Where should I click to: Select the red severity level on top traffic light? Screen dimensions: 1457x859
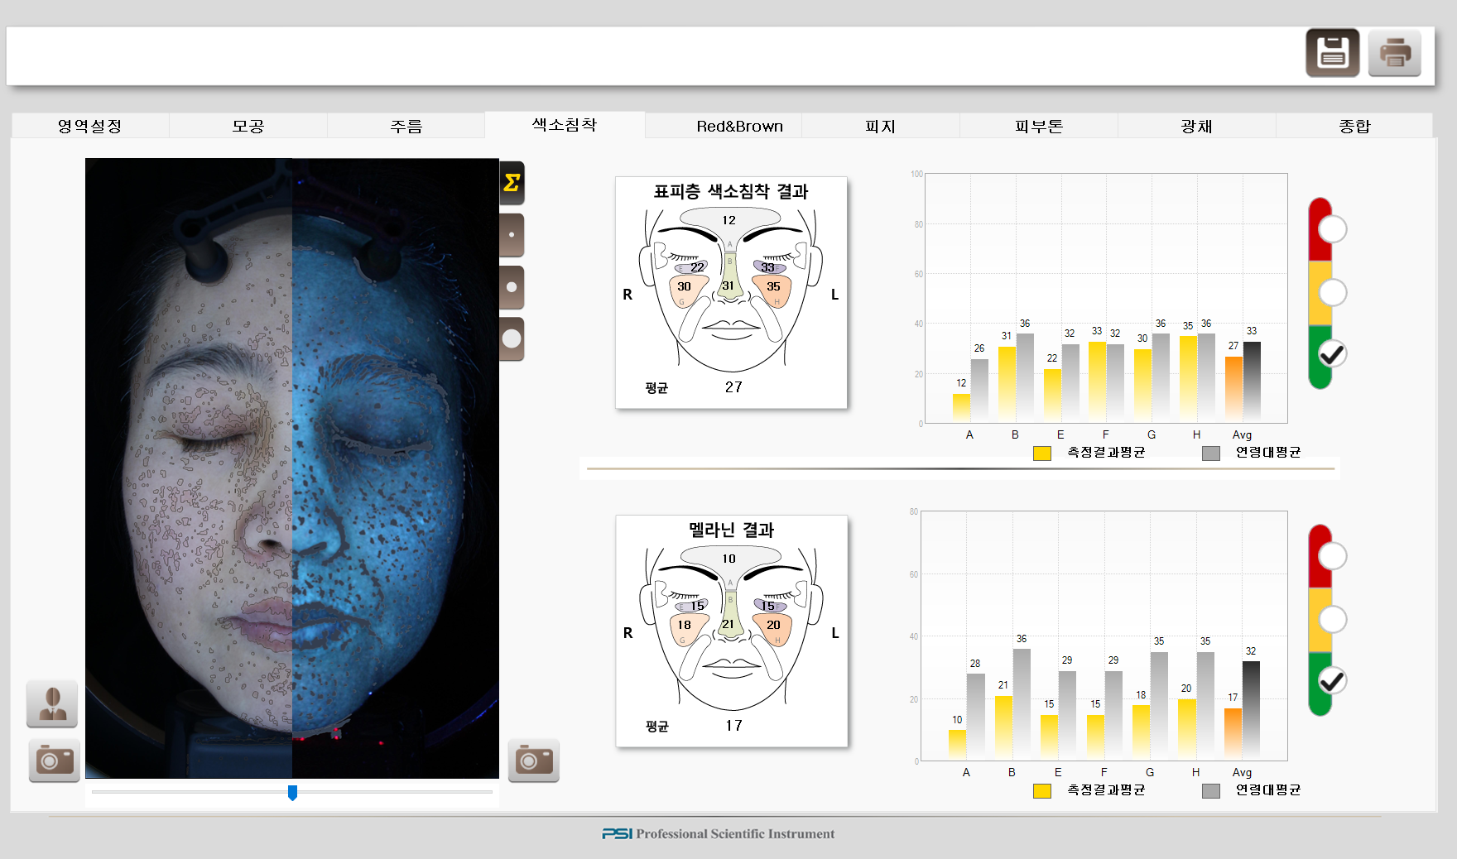pos(1334,228)
